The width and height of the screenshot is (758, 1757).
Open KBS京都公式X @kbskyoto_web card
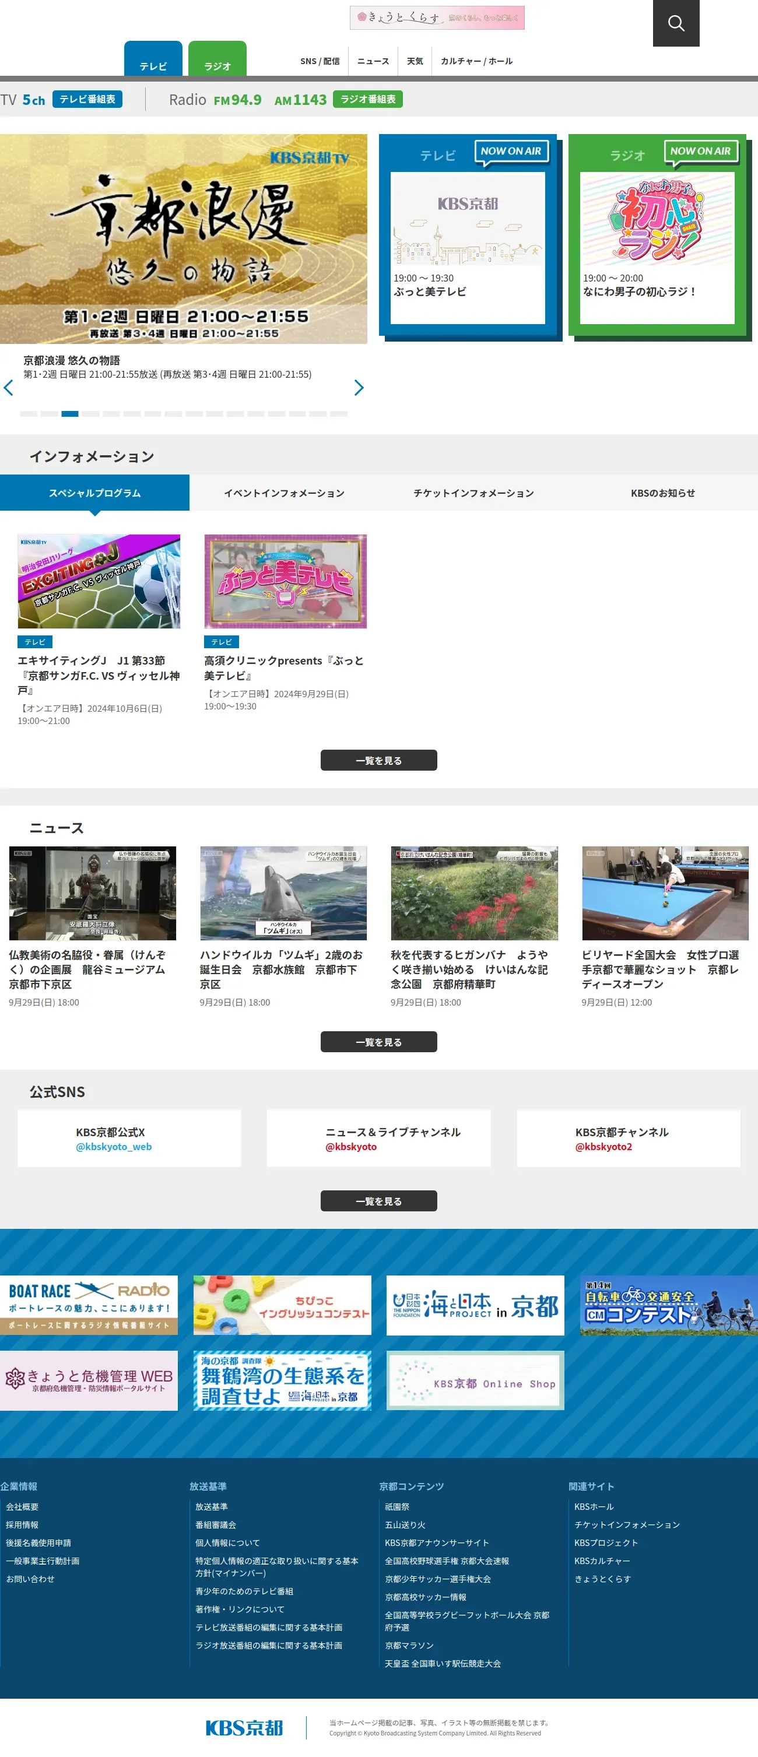[x=129, y=1138]
